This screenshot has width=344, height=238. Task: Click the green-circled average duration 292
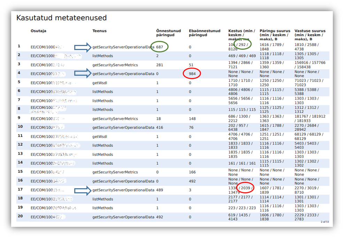242,45
